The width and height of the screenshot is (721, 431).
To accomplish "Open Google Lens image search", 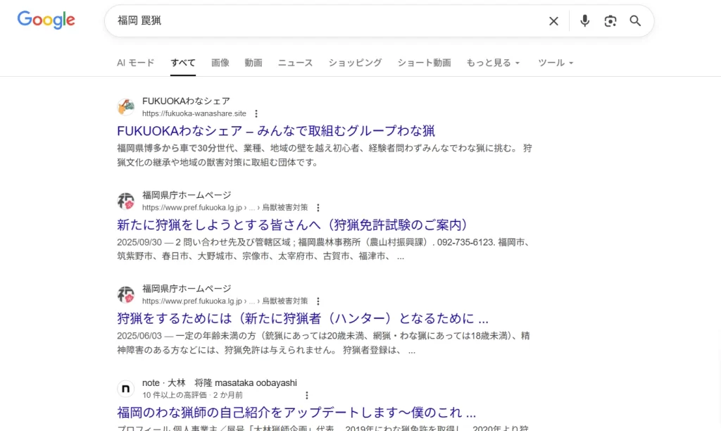I will pyautogui.click(x=610, y=21).
